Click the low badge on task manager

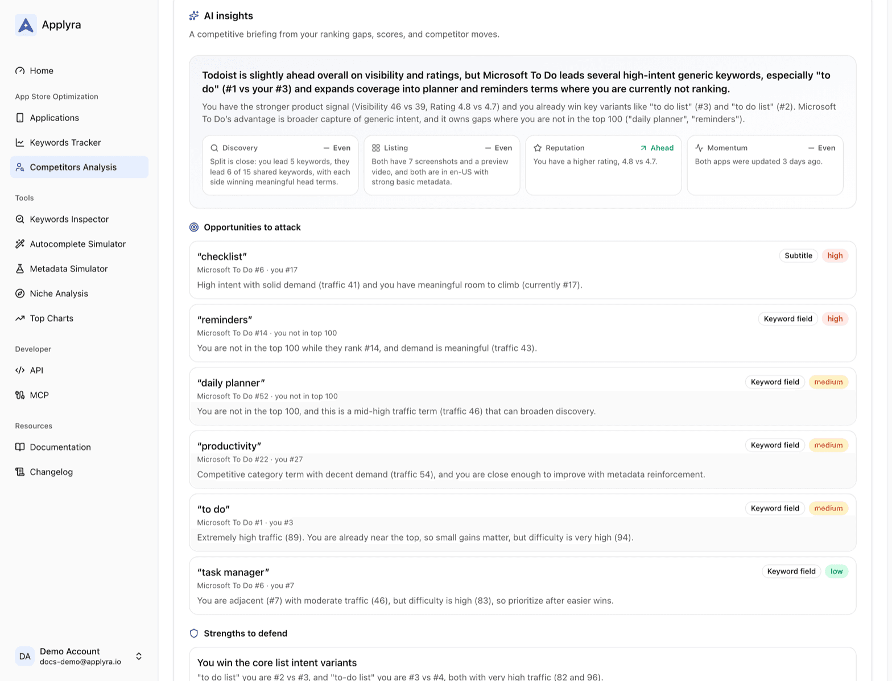point(836,571)
